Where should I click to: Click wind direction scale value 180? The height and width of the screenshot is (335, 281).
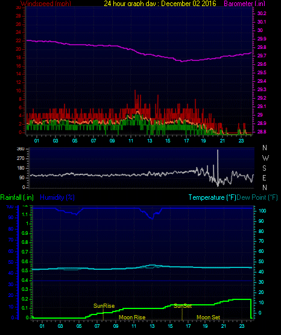click(21, 168)
